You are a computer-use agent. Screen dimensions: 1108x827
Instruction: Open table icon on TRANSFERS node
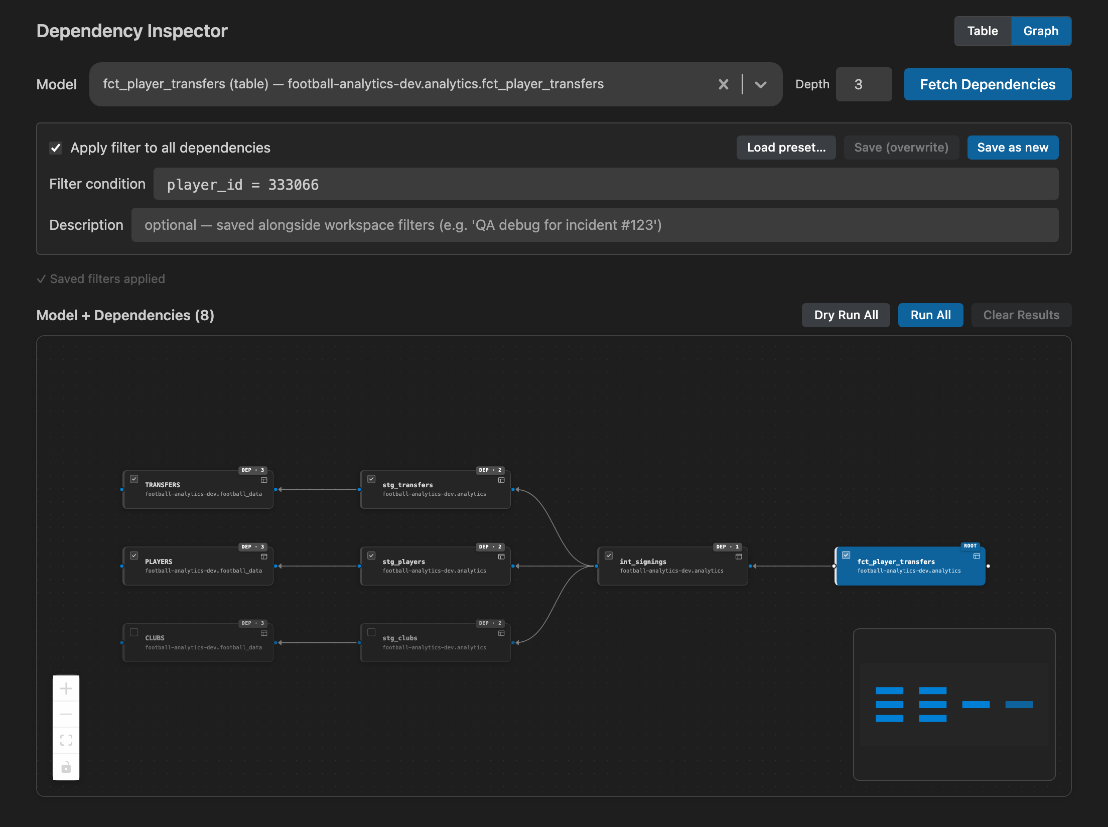(x=264, y=480)
